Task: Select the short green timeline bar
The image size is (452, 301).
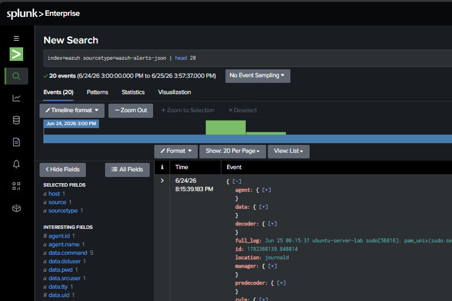Action: 266,133
